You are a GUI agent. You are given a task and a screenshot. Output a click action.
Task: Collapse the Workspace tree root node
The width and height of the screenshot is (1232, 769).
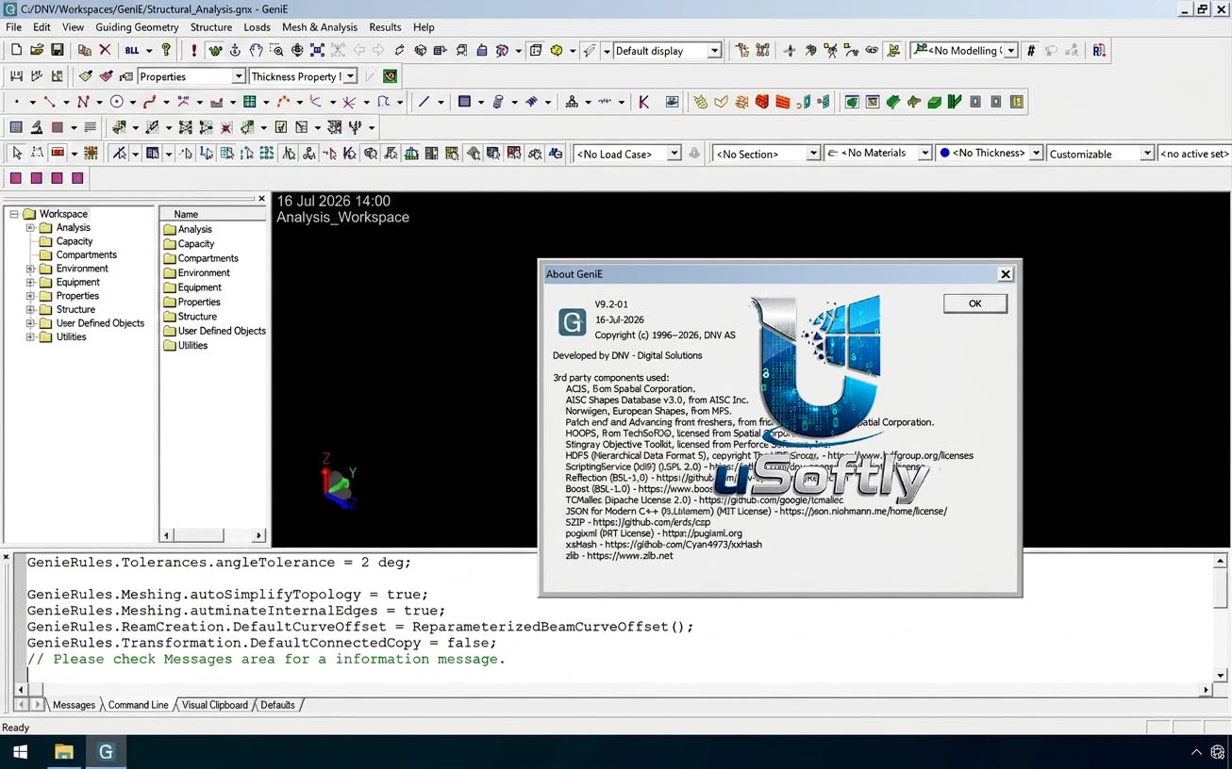click(14, 214)
